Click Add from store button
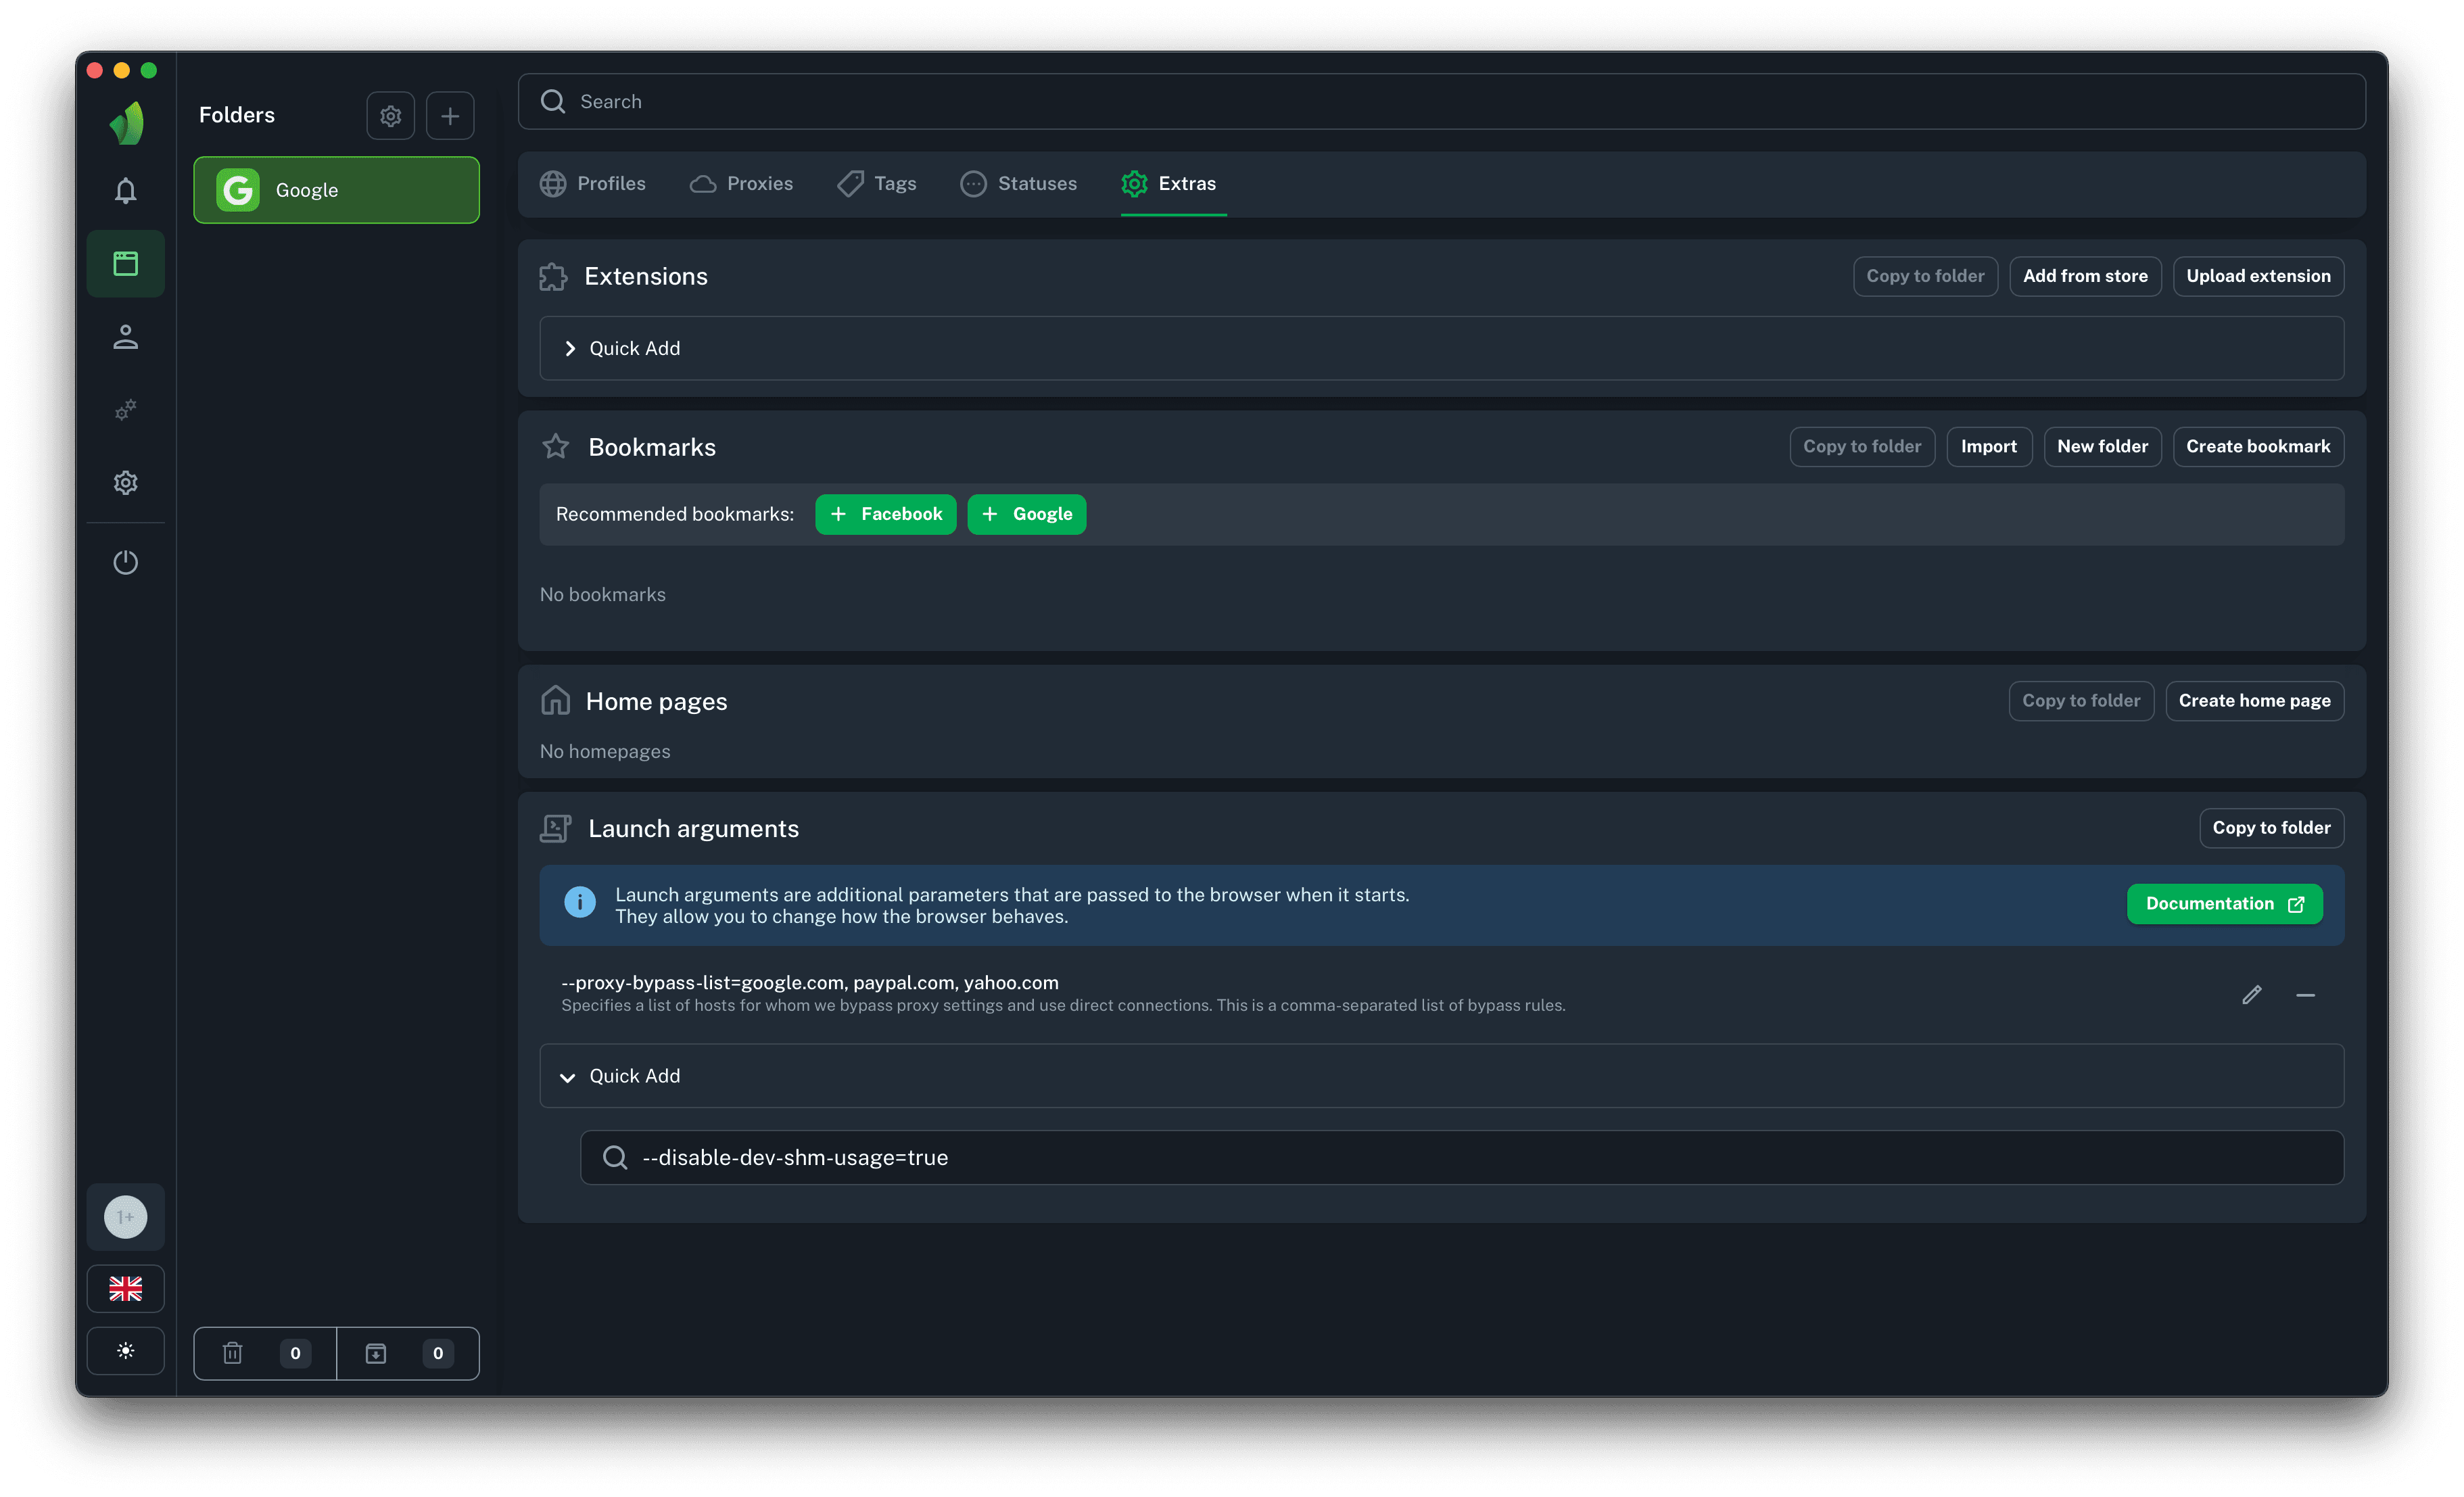Screen dimensions: 2464x1497 pos(2085,276)
